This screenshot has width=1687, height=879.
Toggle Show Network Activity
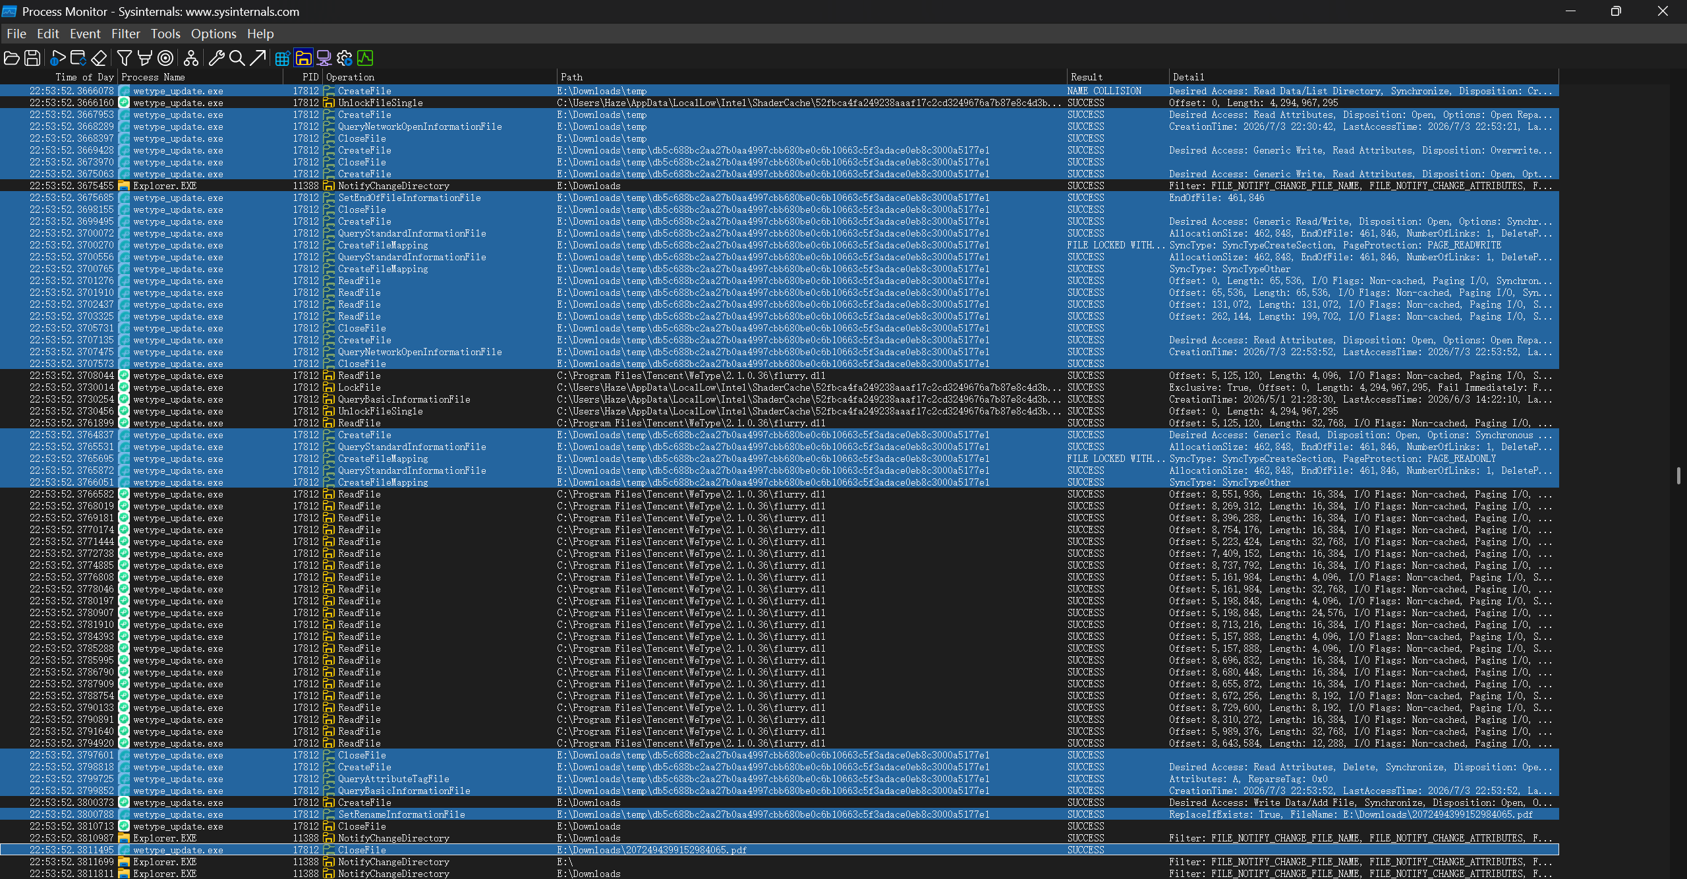[324, 58]
